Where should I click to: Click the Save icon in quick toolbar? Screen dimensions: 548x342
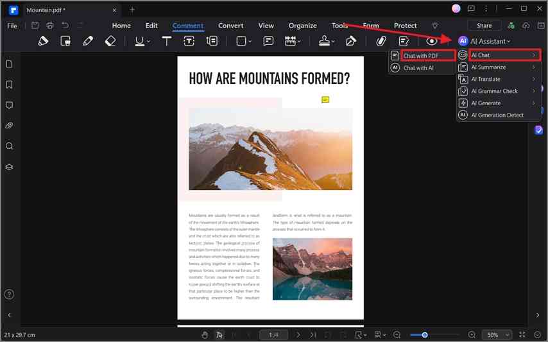point(35,25)
